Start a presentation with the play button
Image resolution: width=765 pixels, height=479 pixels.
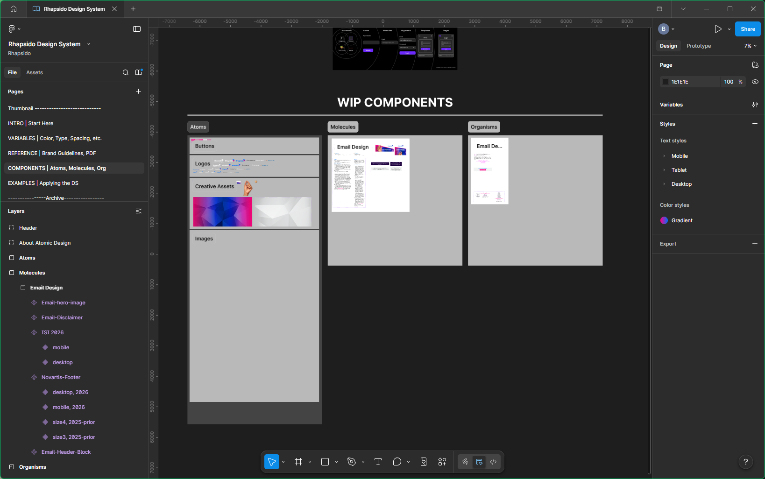click(718, 28)
